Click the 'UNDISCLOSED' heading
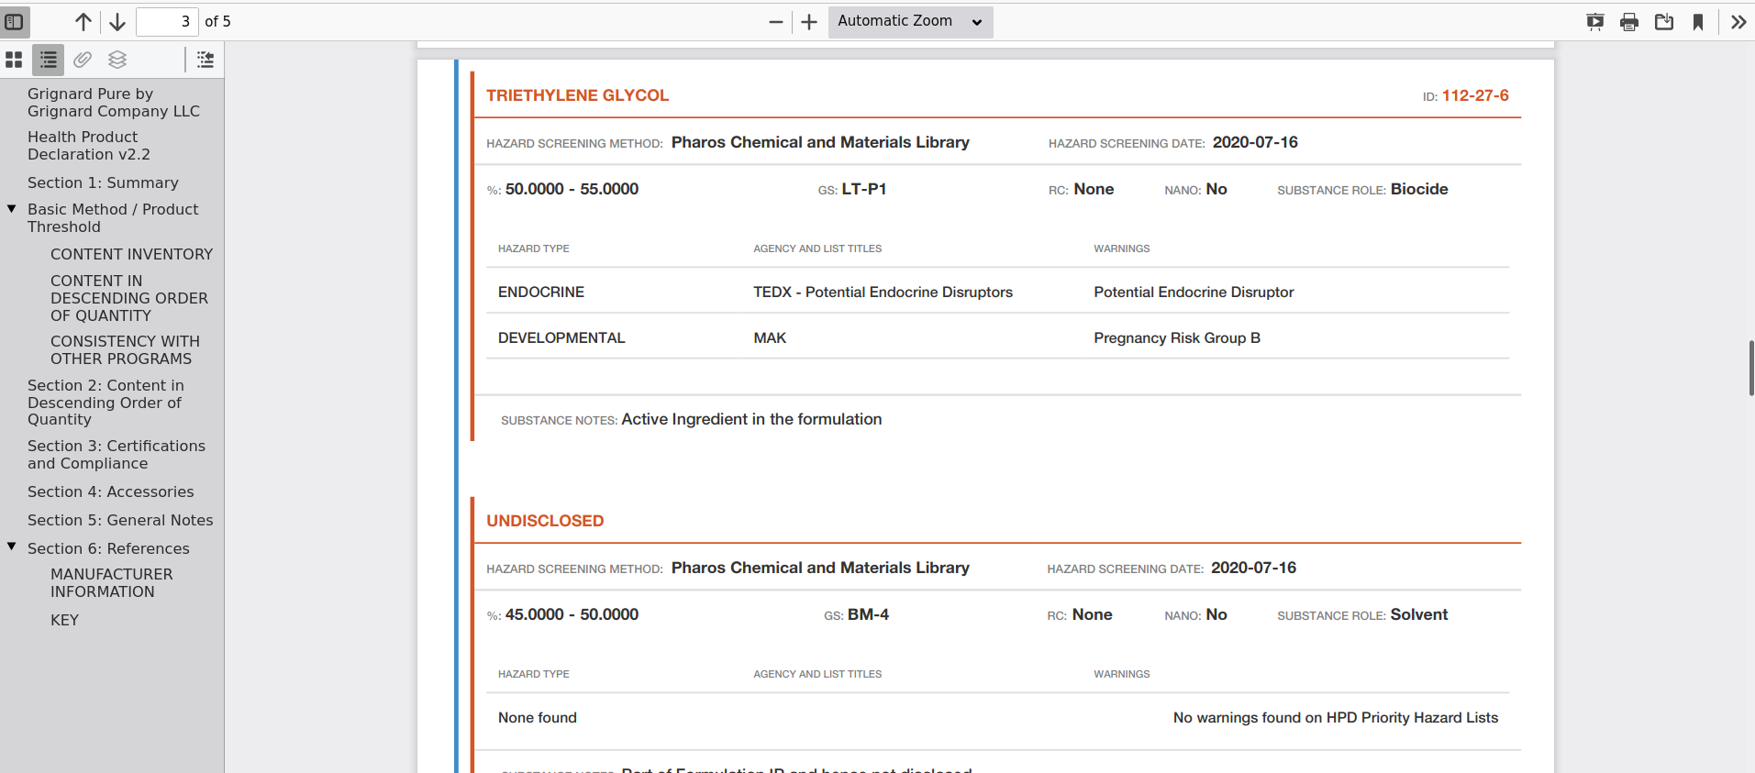 [x=545, y=521]
